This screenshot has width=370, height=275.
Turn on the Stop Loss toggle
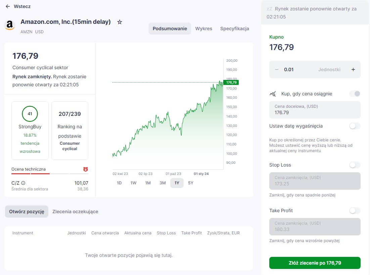point(355,165)
